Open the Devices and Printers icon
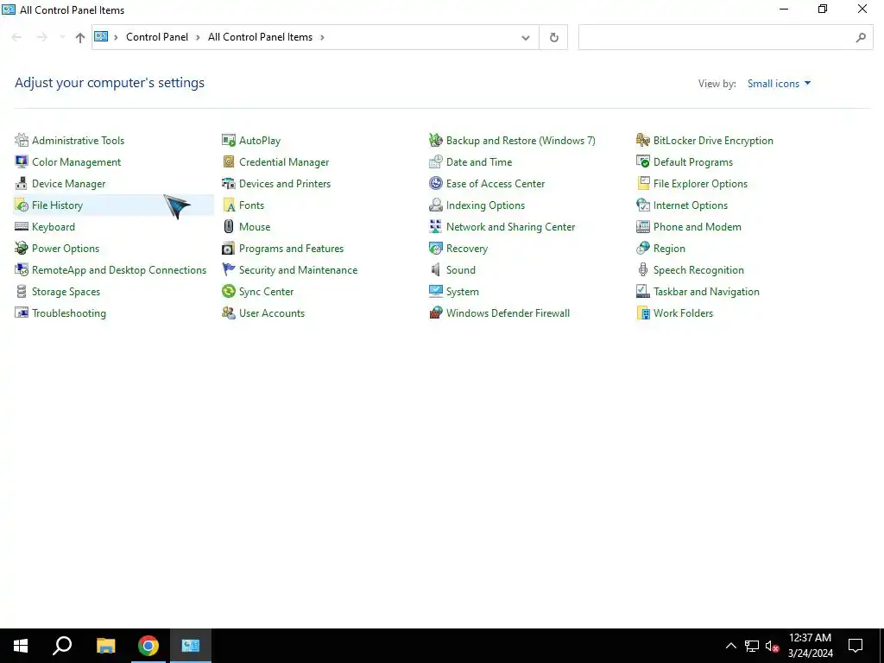The width and height of the screenshot is (884, 663). [x=228, y=184]
